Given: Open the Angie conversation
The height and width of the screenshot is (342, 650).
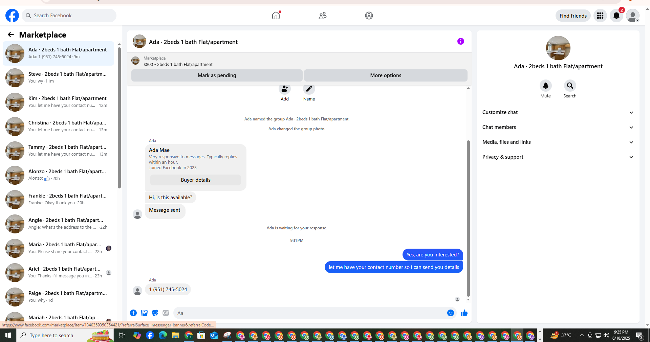Looking at the screenshot, I should pyautogui.click(x=59, y=224).
